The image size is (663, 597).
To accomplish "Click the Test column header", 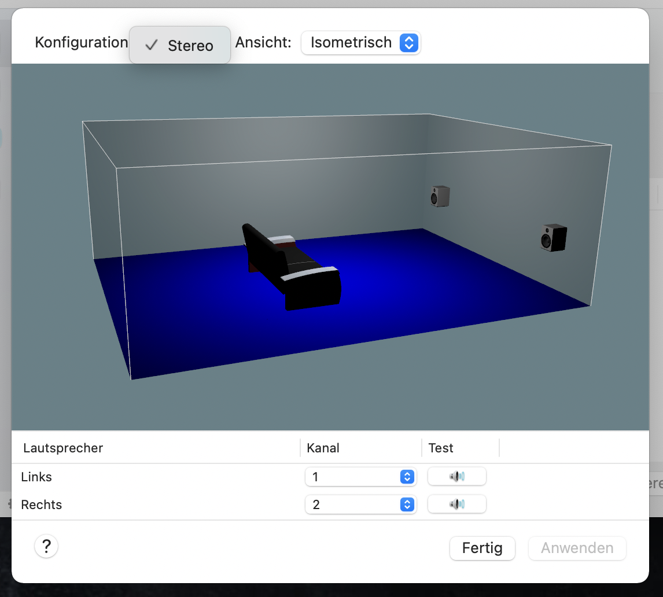I will coord(441,448).
